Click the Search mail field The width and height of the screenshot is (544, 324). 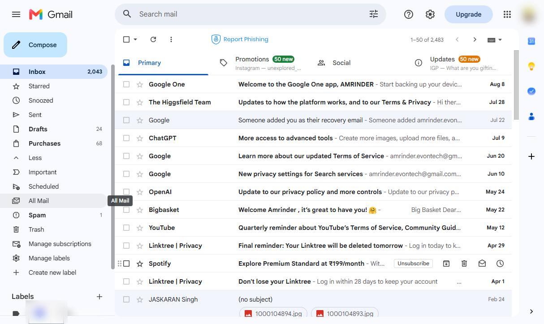tap(251, 14)
